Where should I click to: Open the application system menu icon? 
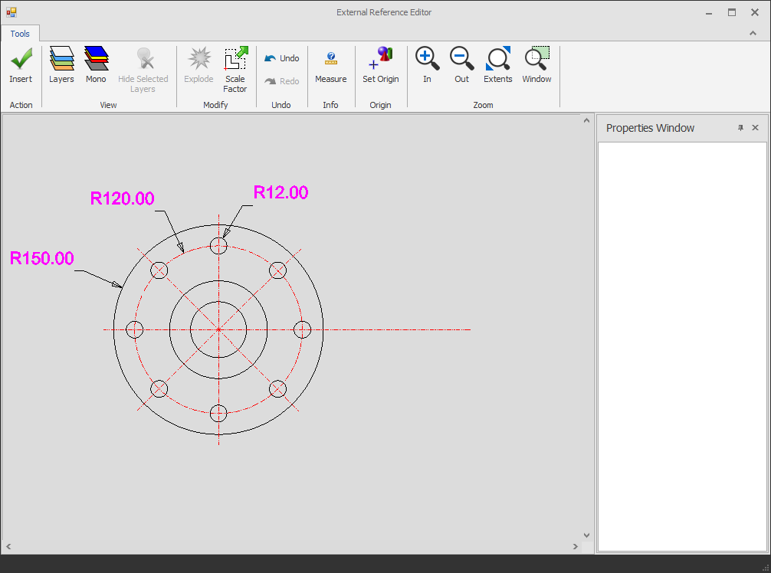tap(11, 11)
